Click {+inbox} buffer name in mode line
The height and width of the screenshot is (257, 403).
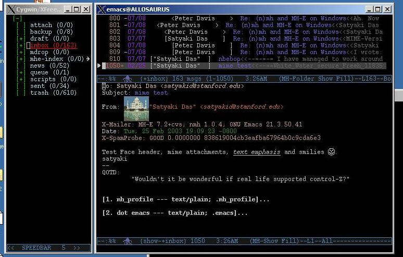pos(154,79)
